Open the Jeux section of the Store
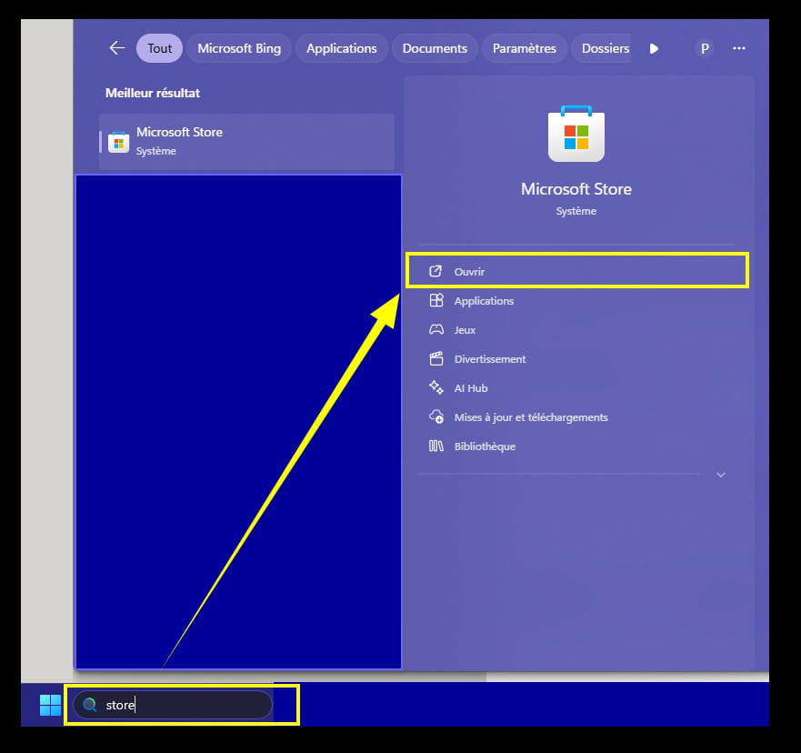This screenshot has width=801, height=753. tap(576, 330)
